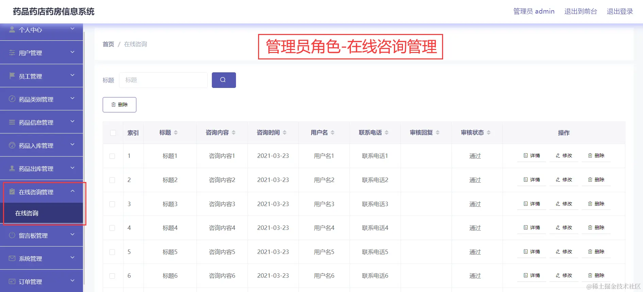Expand the 留言板管理 menu chevron
Viewport: 643px width, 292px height.
pos(72,235)
